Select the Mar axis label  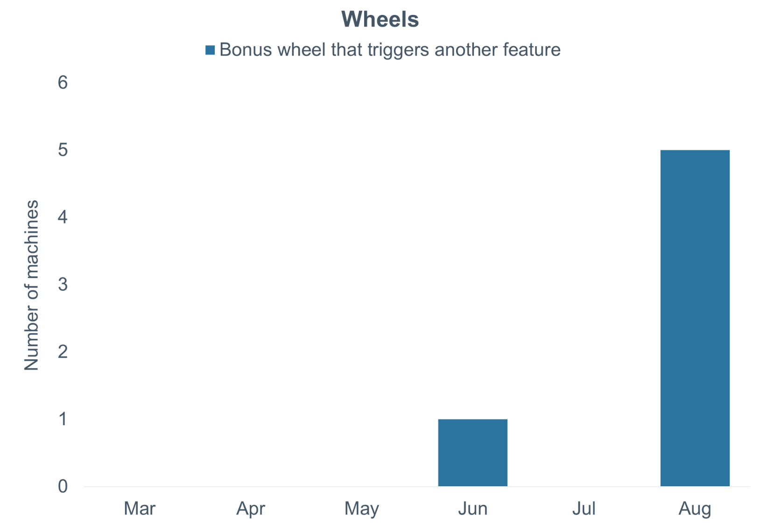[x=140, y=509]
